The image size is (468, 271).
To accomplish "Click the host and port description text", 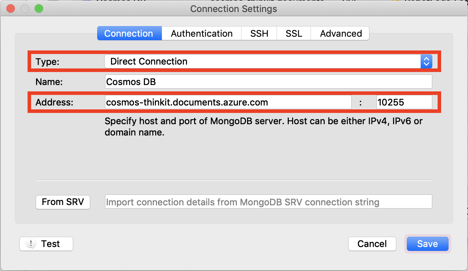I will [x=264, y=127].
